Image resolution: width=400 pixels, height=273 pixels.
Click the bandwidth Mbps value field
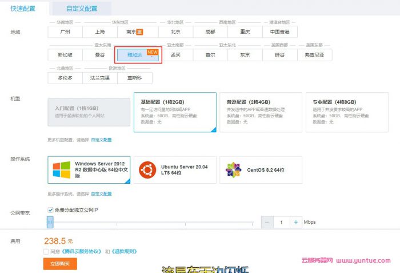(x=281, y=221)
